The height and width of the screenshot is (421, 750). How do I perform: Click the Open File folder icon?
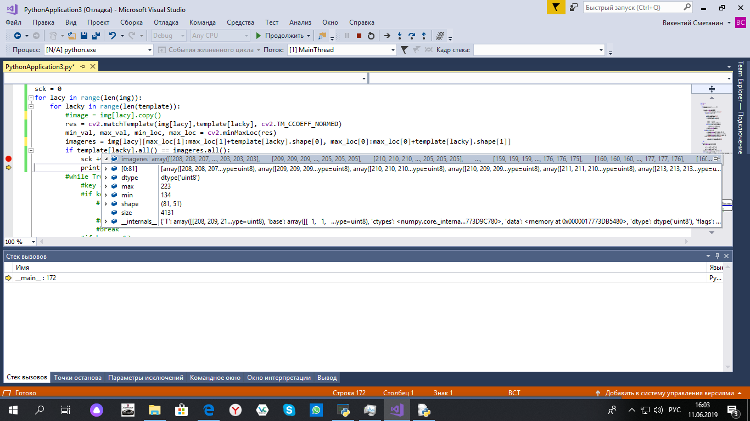(72, 36)
